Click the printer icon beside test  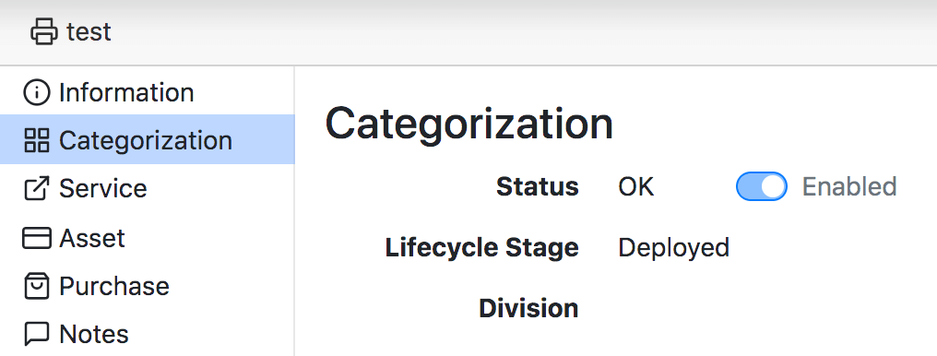[44, 31]
